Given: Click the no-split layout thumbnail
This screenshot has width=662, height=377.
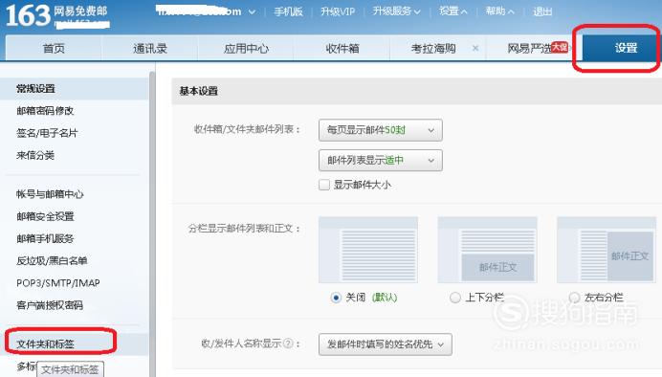Looking at the screenshot, I should 368,250.
